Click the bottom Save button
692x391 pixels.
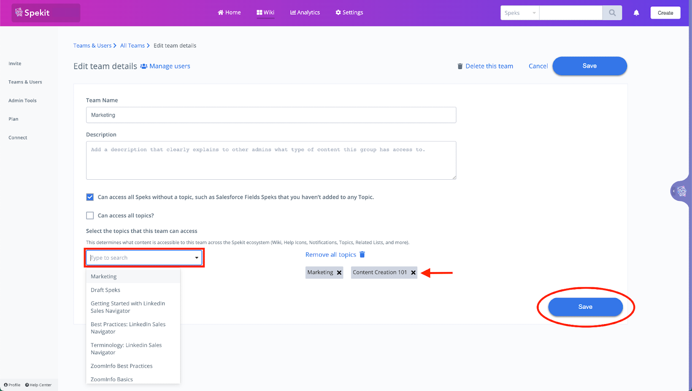pos(585,307)
